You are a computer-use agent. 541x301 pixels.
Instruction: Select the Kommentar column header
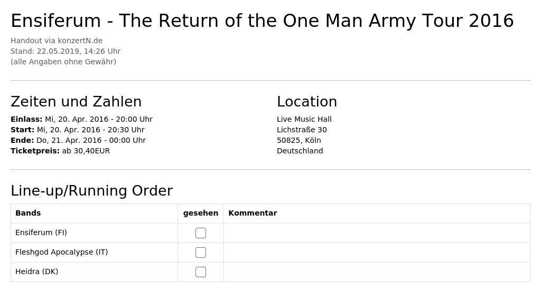[253, 213]
